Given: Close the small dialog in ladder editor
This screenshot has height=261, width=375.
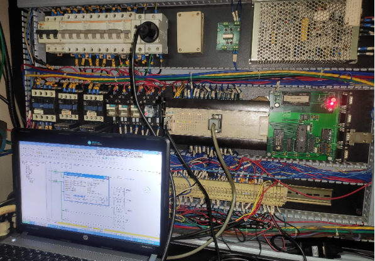Looking at the screenshot, I should pos(107,178).
